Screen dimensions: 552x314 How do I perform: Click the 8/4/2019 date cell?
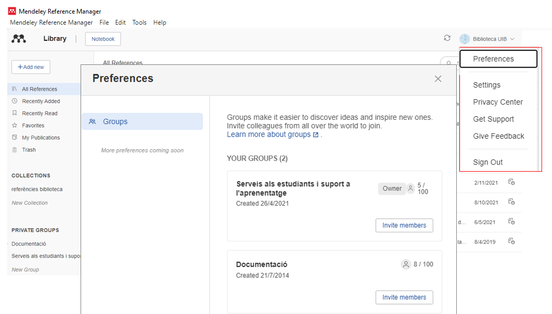click(x=485, y=242)
